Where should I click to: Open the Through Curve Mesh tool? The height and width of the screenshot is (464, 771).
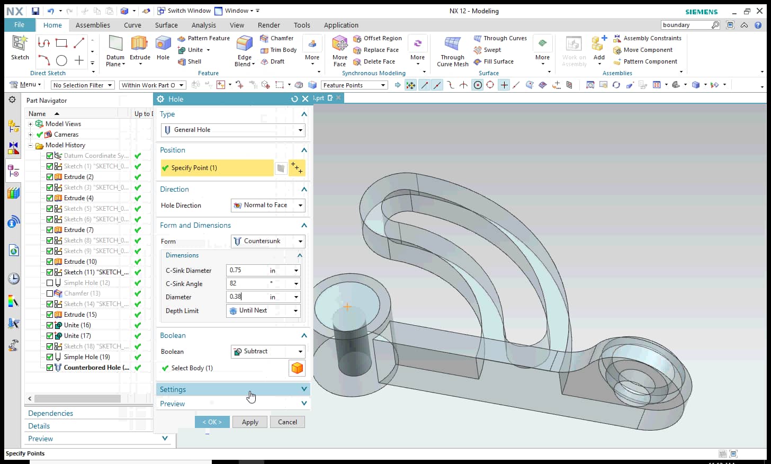(453, 50)
